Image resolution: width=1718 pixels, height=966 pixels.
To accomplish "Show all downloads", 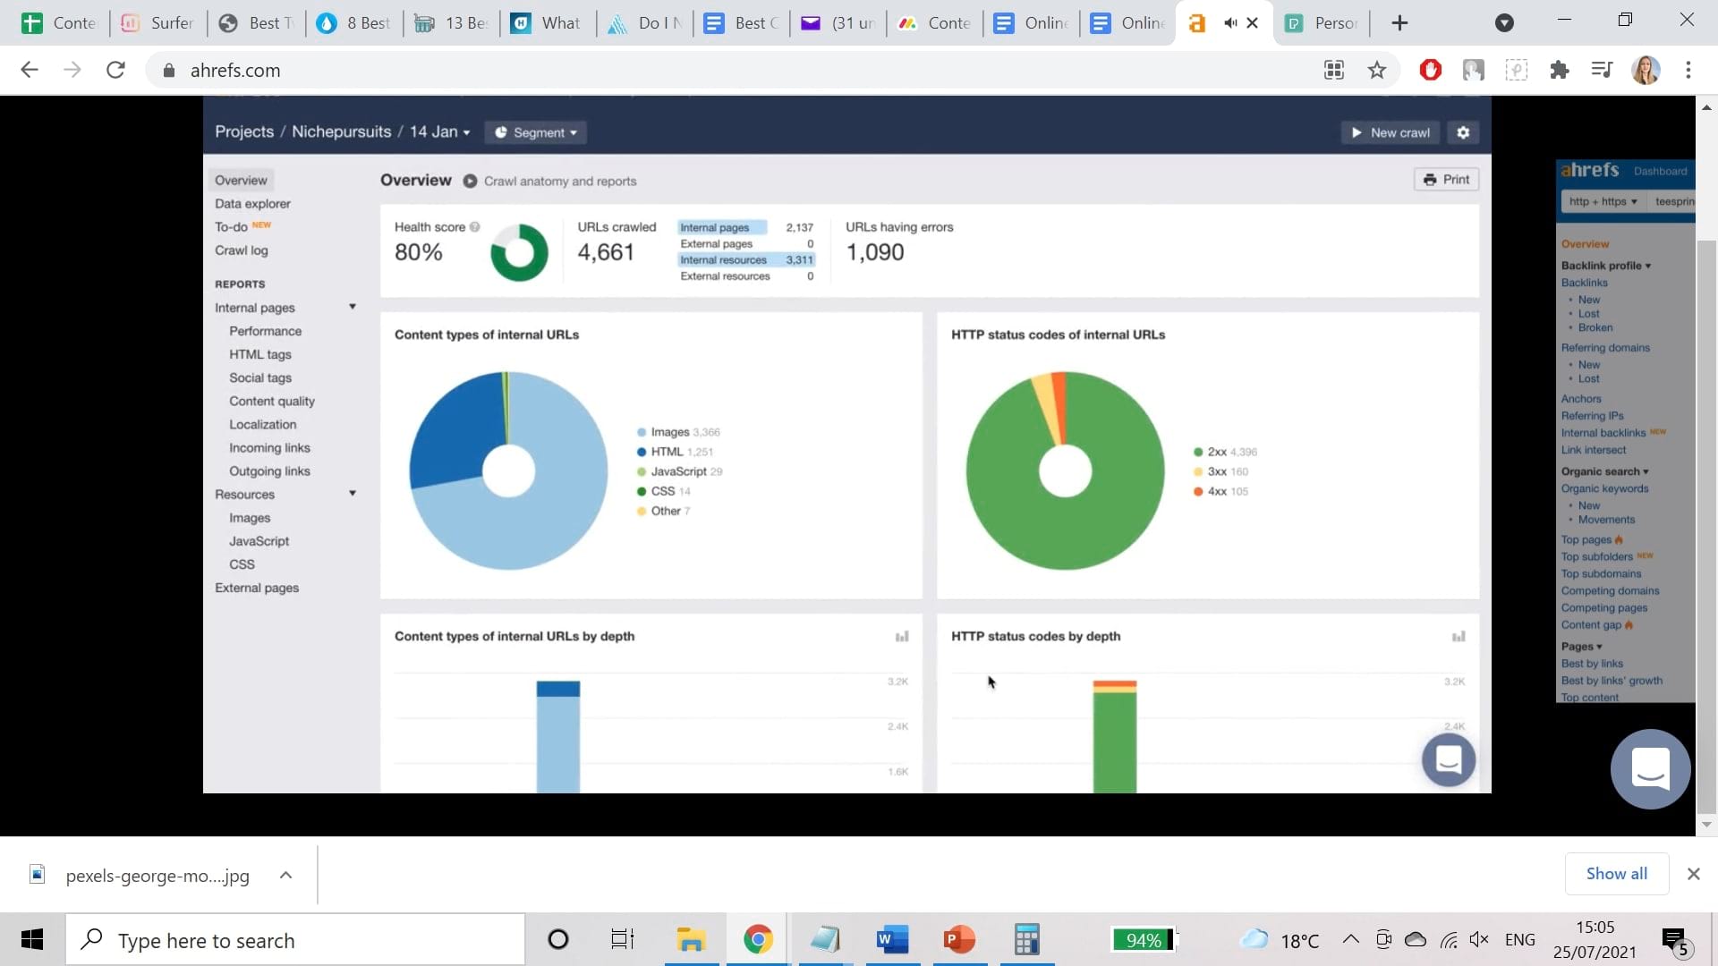I will (1616, 874).
